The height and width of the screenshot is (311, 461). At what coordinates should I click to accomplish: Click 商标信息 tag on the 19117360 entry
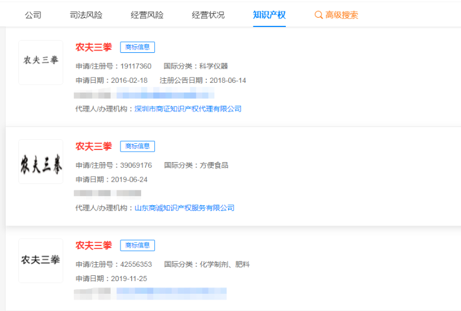(x=138, y=47)
